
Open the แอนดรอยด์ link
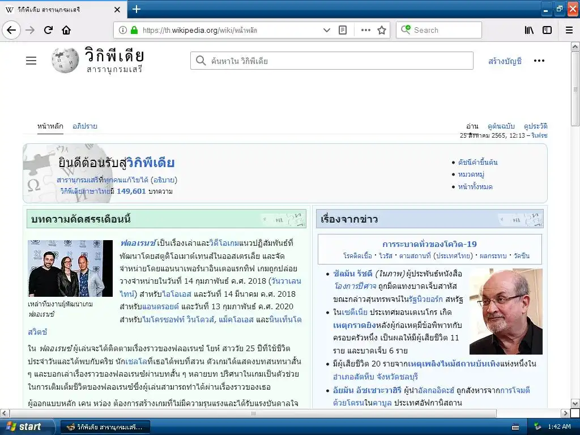(160, 306)
